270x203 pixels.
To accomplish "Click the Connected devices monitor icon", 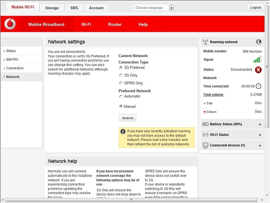I will [205, 145].
